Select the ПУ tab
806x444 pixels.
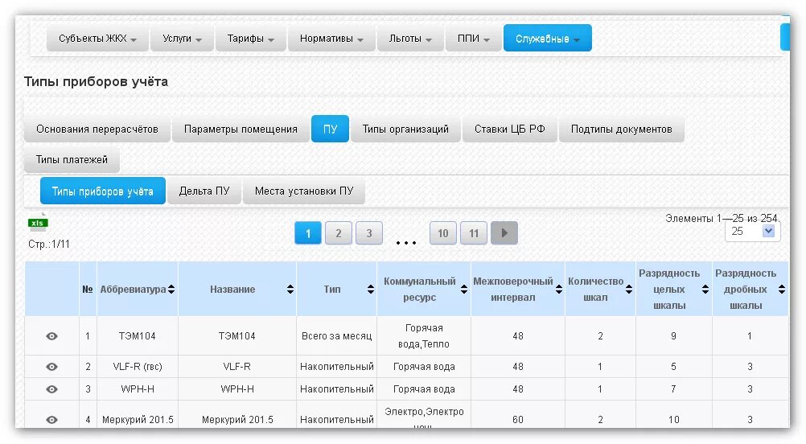click(330, 129)
